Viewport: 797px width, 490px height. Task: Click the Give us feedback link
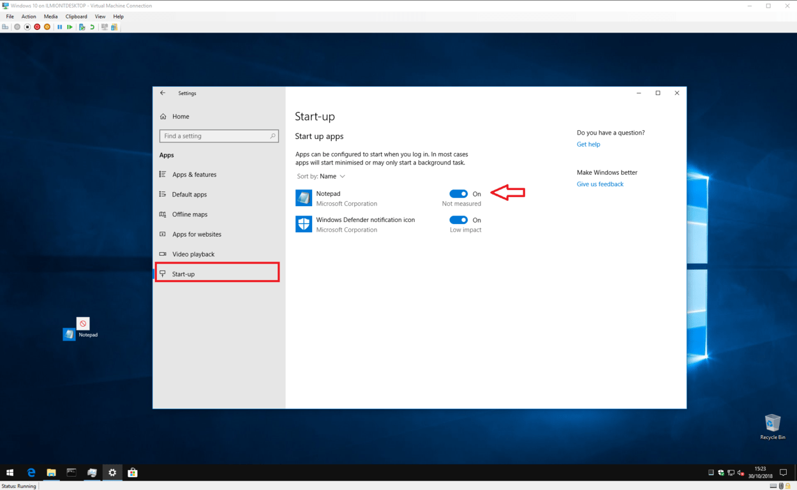point(600,184)
